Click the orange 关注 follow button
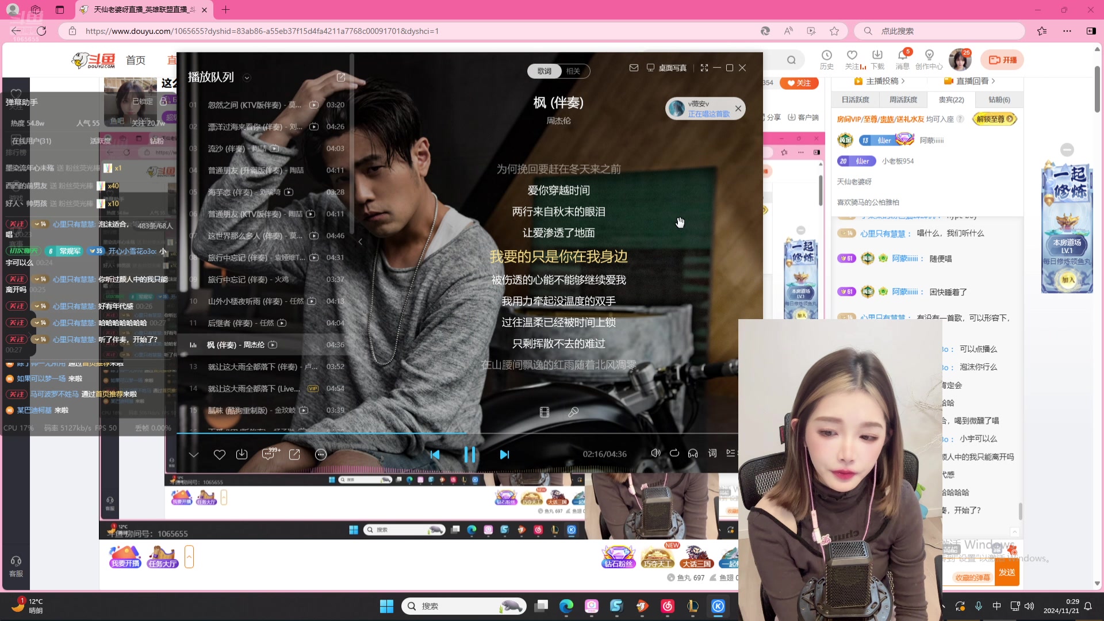The height and width of the screenshot is (621, 1104). tap(799, 83)
